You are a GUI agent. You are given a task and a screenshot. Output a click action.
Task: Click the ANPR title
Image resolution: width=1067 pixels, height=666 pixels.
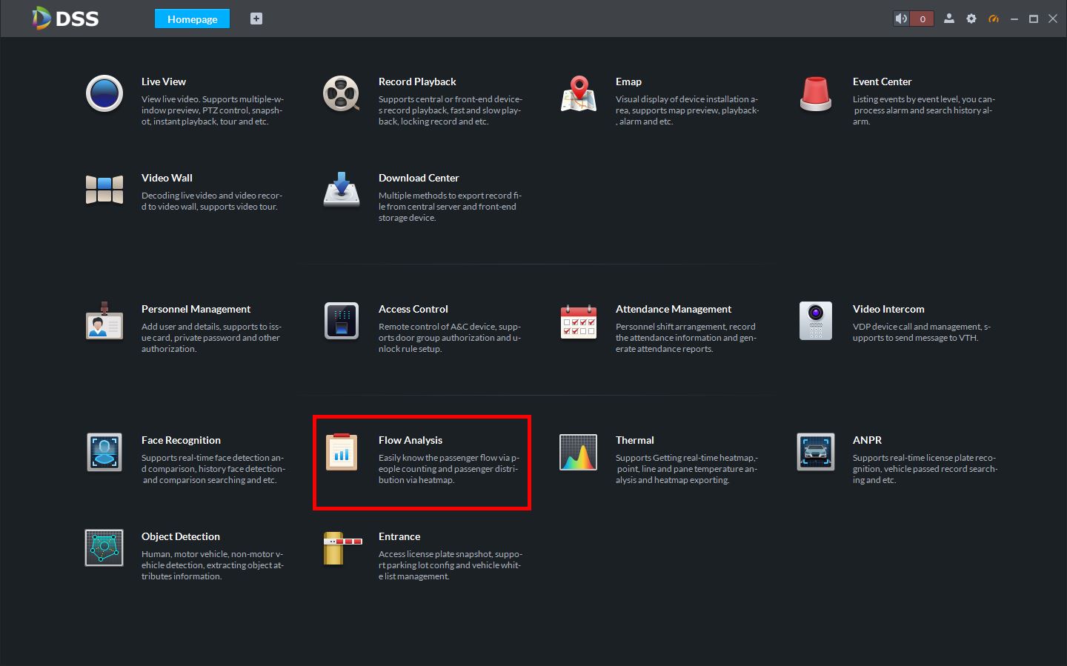coord(867,440)
